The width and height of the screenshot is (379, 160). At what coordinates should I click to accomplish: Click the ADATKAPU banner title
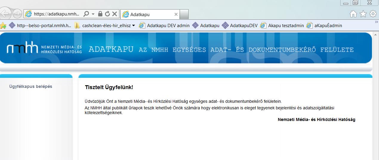pyautogui.click(x=111, y=49)
